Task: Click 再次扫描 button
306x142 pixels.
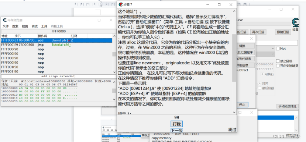Action: pos(258,32)
